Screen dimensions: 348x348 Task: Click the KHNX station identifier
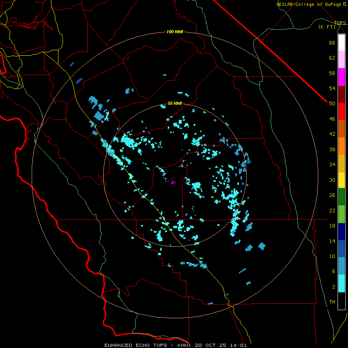coord(185,345)
